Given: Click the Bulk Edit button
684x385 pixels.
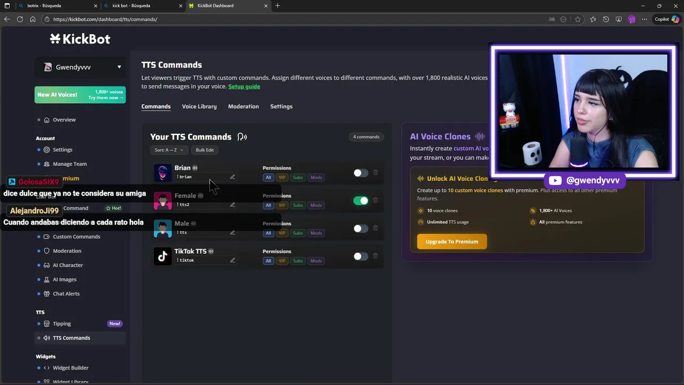Looking at the screenshot, I should [205, 150].
